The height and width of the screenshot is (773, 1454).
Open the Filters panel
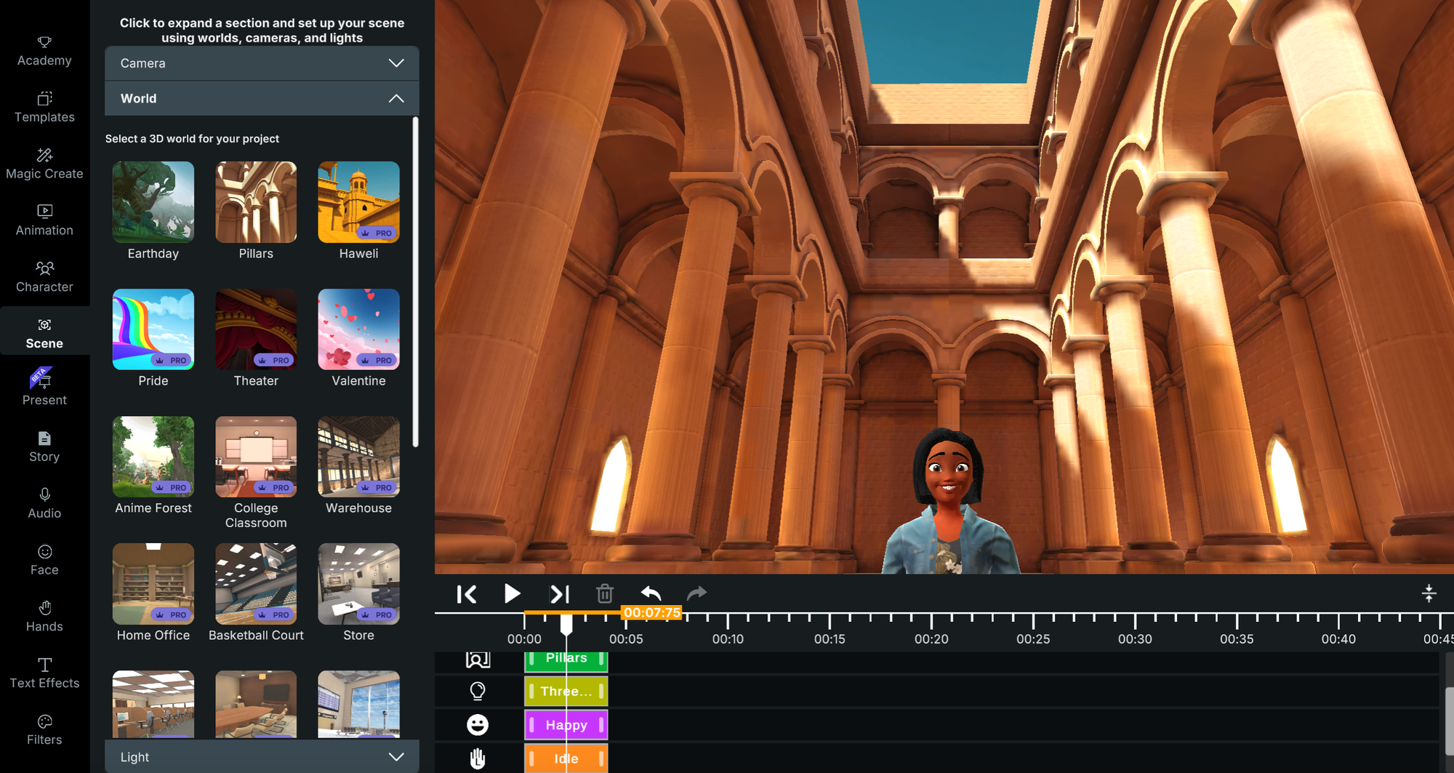(44, 729)
